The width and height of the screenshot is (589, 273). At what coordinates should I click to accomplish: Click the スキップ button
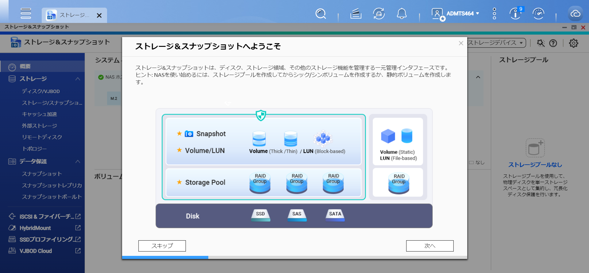[x=162, y=246]
